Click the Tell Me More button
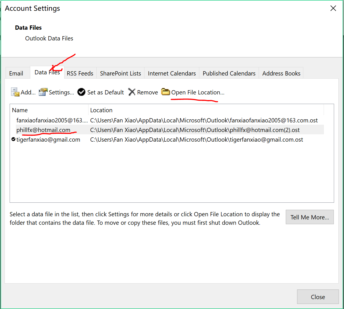 pyautogui.click(x=310, y=217)
